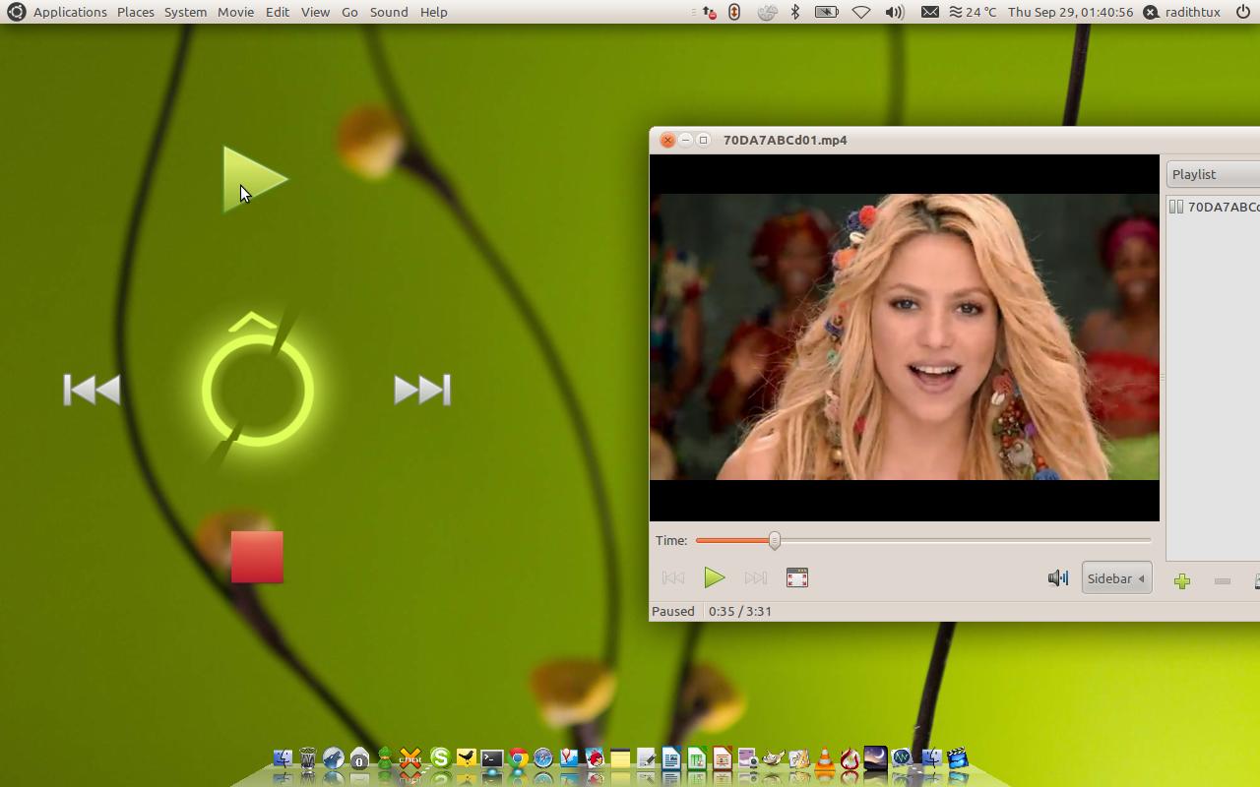Open Terminal from the dock
The image size is (1260, 787).
(x=492, y=758)
